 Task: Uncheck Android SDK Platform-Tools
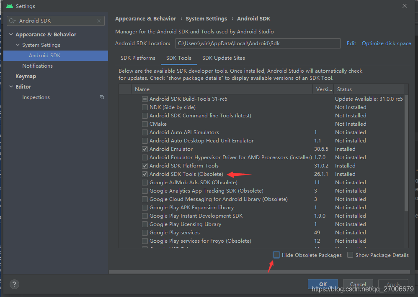[x=145, y=166]
